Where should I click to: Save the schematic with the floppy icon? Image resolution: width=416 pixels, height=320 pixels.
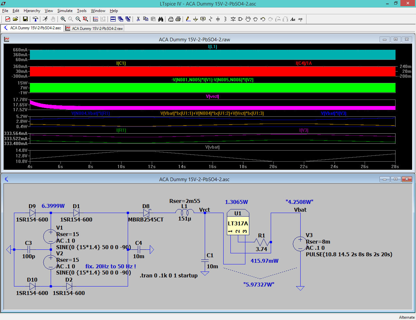(25, 19)
